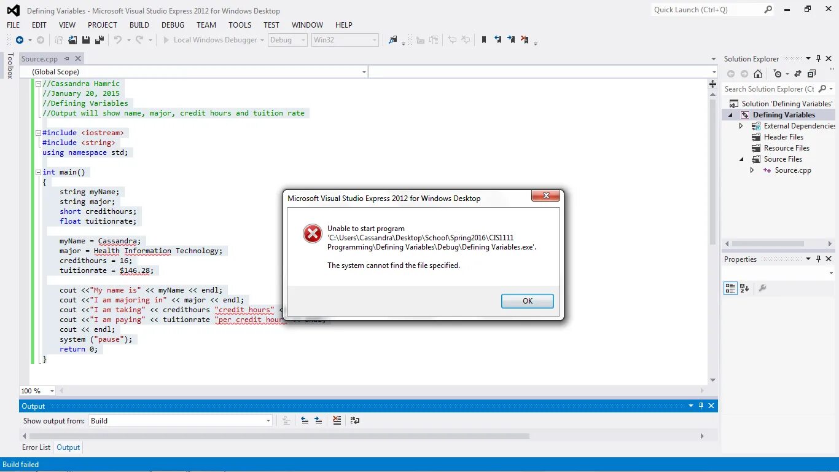Open the FILE menu
The image size is (839, 472).
(13, 25)
